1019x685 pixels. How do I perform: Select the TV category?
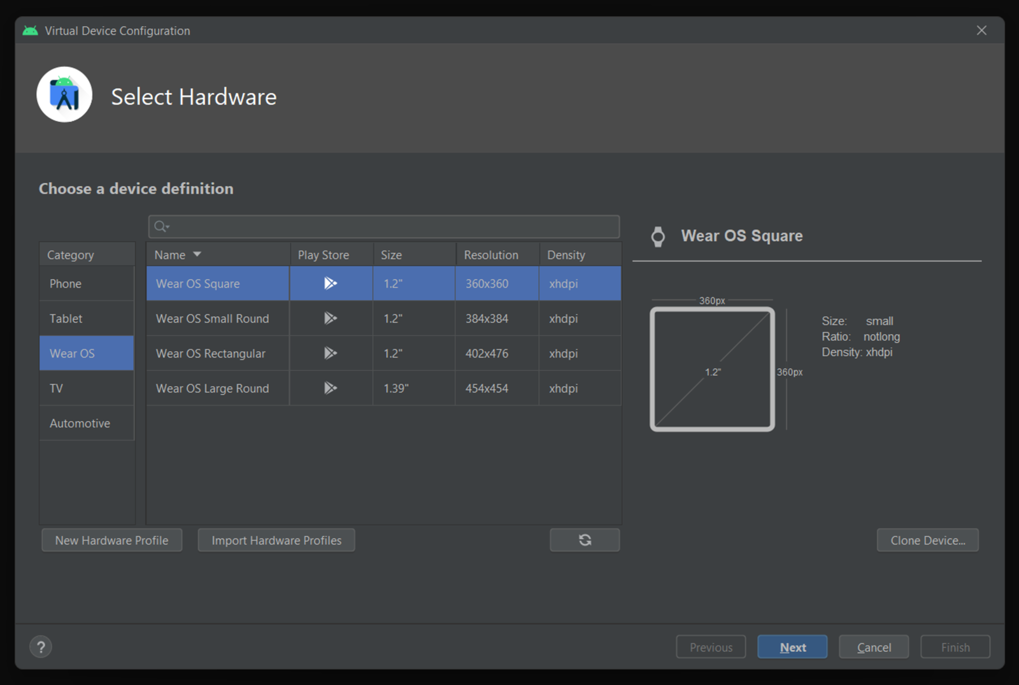(x=87, y=388)
